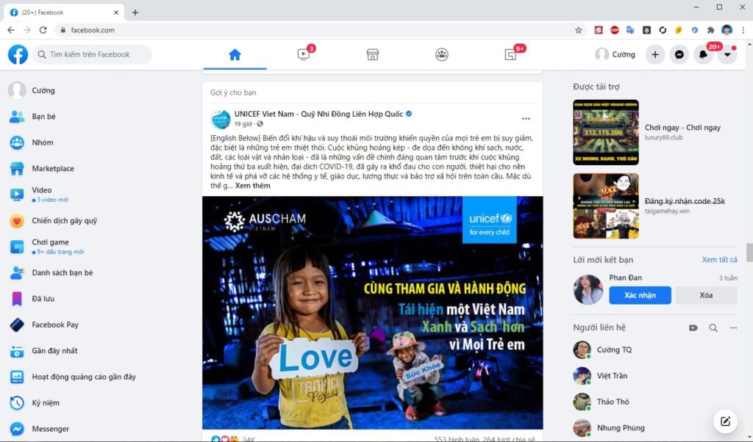Image resolution: width=753 pixels, height=442 pixels.
Task: Click UNICEF page avatar
Action: [221, 119]
